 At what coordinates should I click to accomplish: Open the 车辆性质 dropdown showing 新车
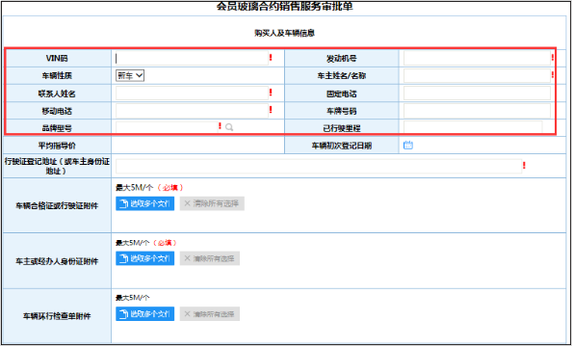pos(130,76)
